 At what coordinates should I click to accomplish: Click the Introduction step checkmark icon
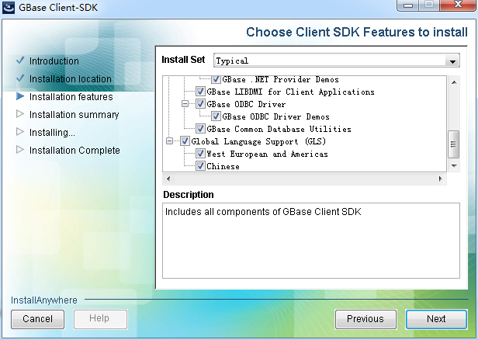coord(20,61)
